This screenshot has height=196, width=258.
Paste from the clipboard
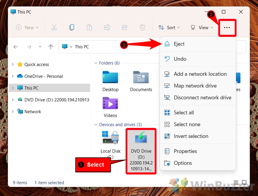(x=89, y=27)
